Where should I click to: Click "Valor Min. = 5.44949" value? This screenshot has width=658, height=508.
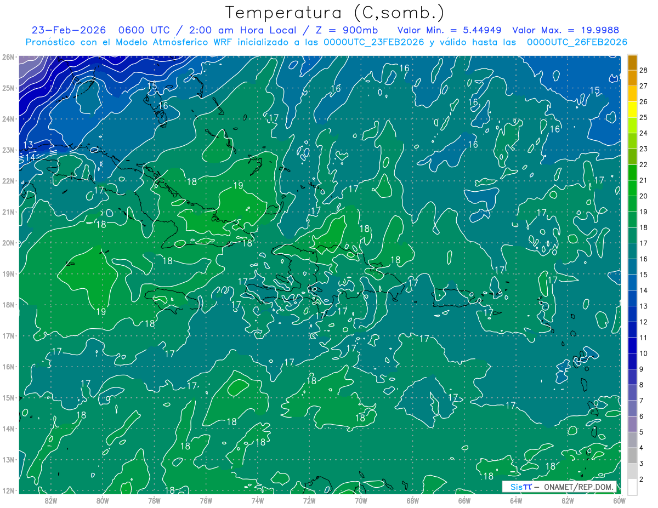pos(449,30)
